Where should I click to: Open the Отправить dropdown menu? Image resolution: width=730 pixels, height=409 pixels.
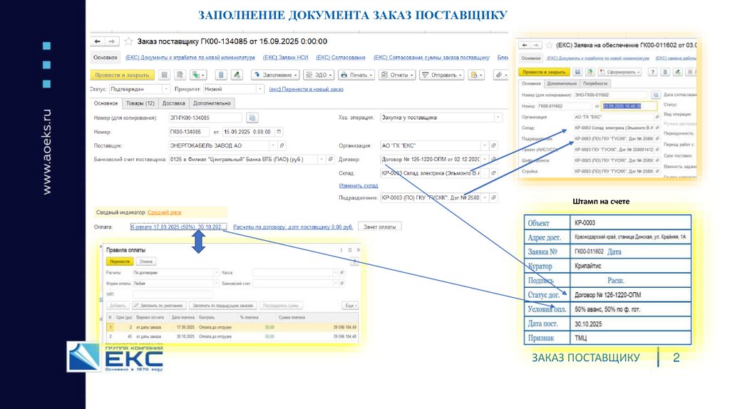(442, 75)
